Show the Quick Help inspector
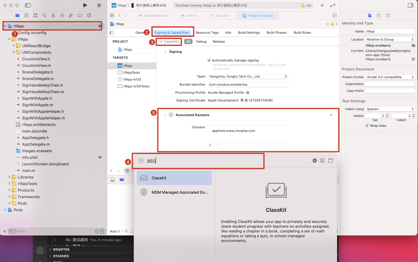The width and height of the screenshot is (418, 262). point(388,16)
